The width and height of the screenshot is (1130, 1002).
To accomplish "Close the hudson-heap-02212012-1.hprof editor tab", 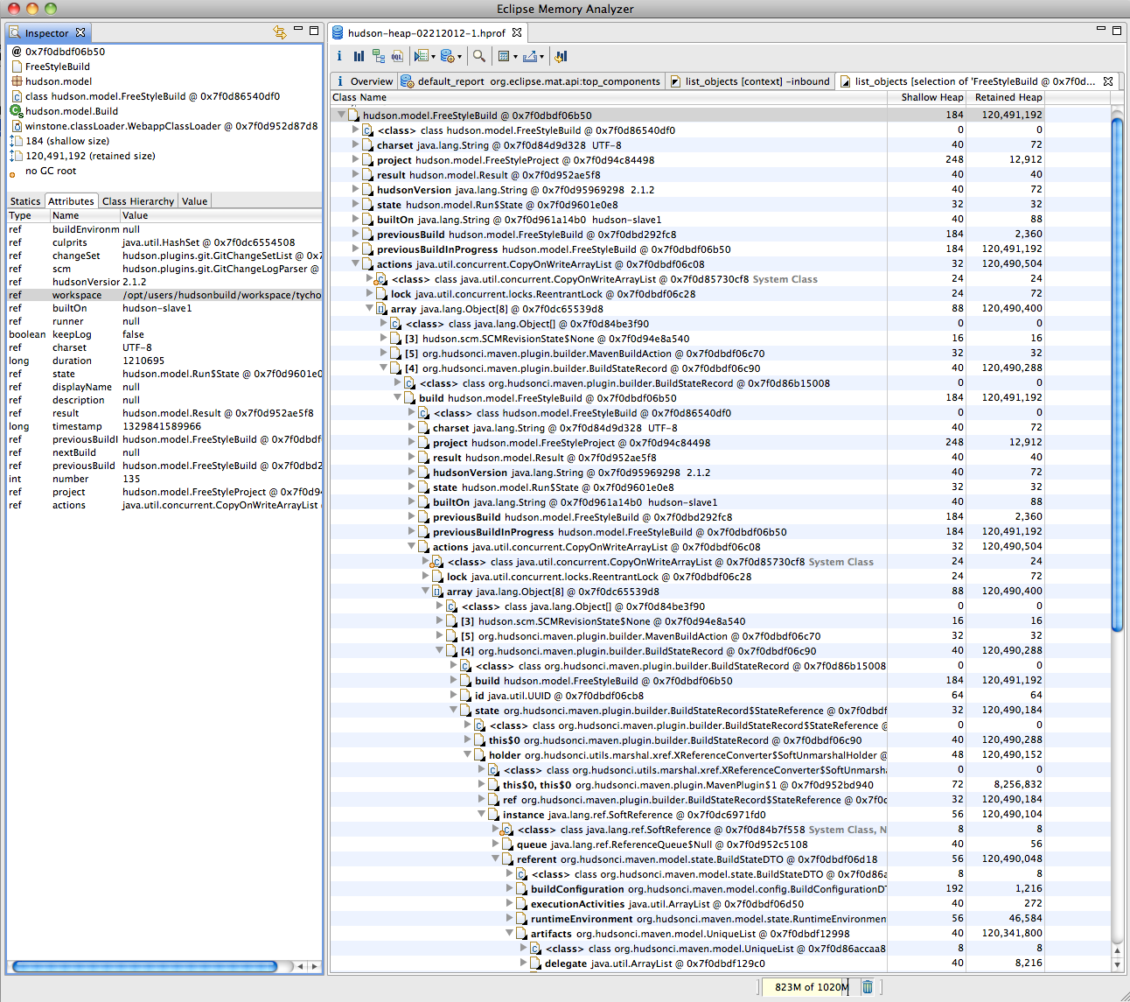I will [x=517, y=32].
